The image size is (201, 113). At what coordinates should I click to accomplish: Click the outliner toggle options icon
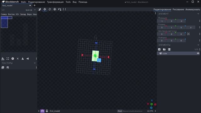pos(169,49)
